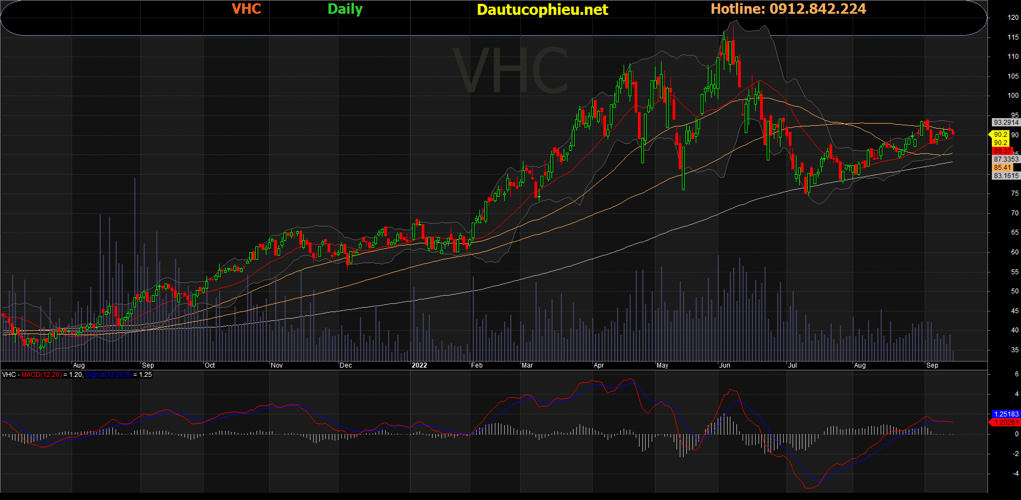
Task: Click the Jun marker on time axis
Action: (x=725, y=365)
